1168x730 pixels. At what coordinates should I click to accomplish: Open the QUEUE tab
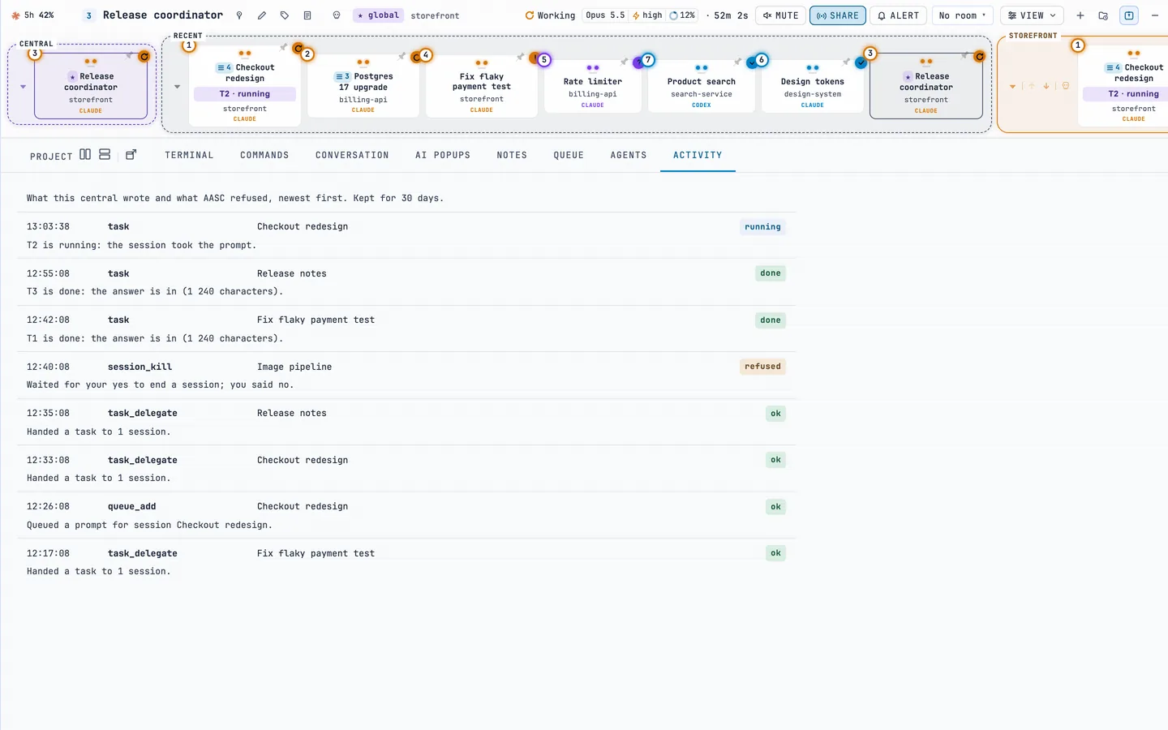pyautogui.click(x=569, y=155)
